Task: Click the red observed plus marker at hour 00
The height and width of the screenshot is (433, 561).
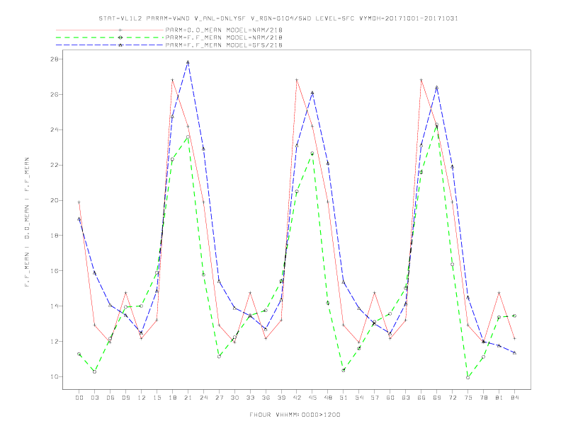Action: click(79, 202)
